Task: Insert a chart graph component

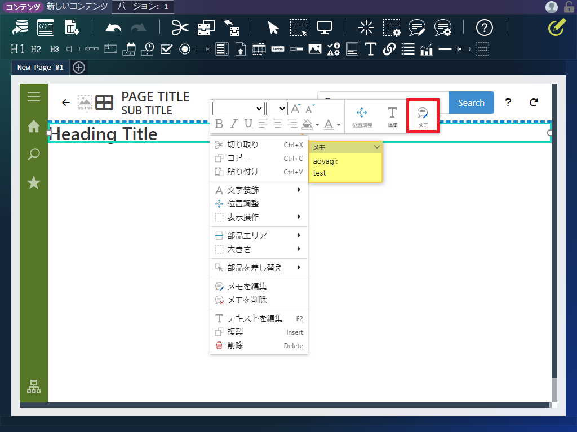Action: [x=426, y=49]
